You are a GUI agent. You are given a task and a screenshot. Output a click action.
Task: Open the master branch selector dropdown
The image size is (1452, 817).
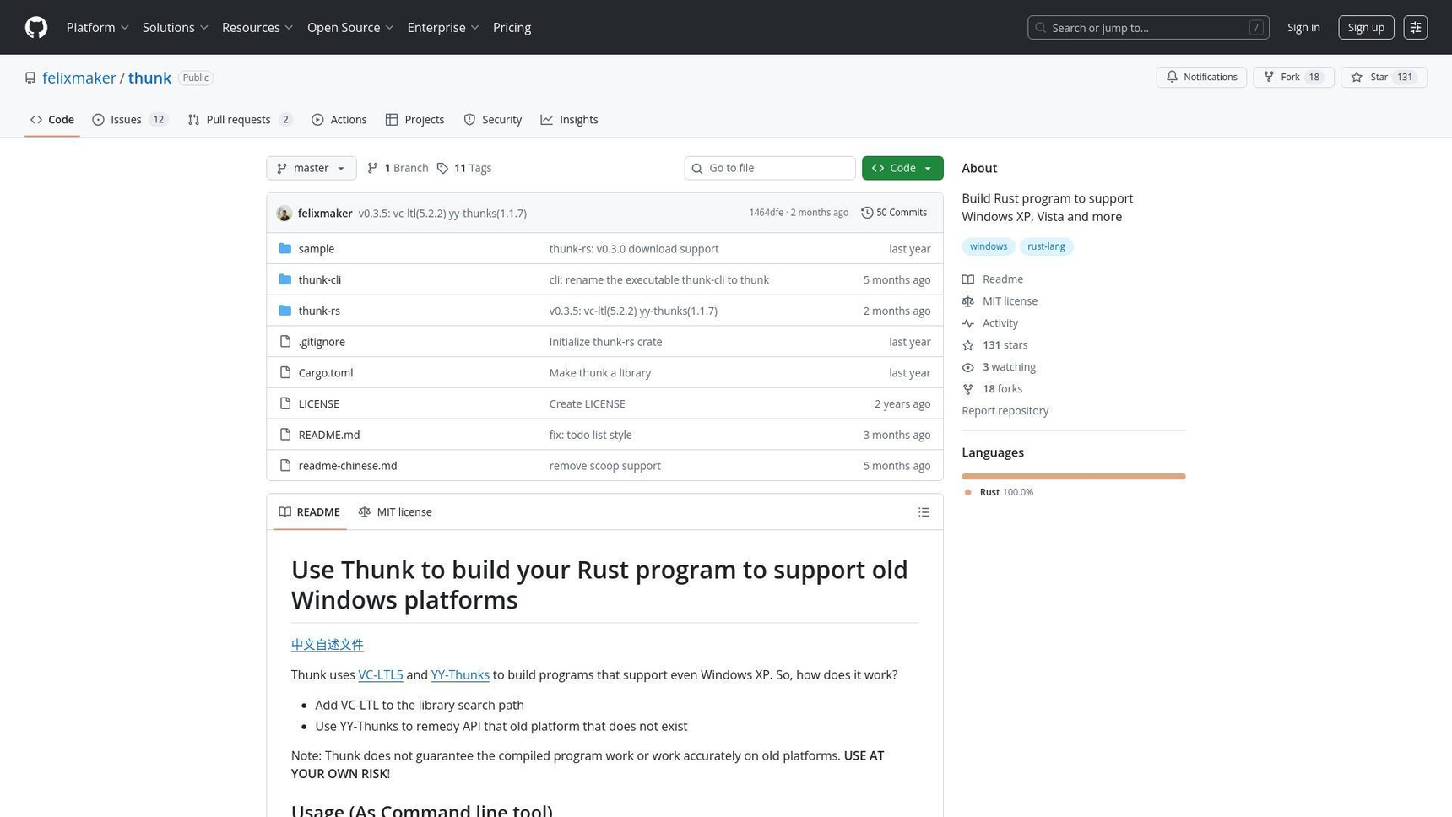311,168
